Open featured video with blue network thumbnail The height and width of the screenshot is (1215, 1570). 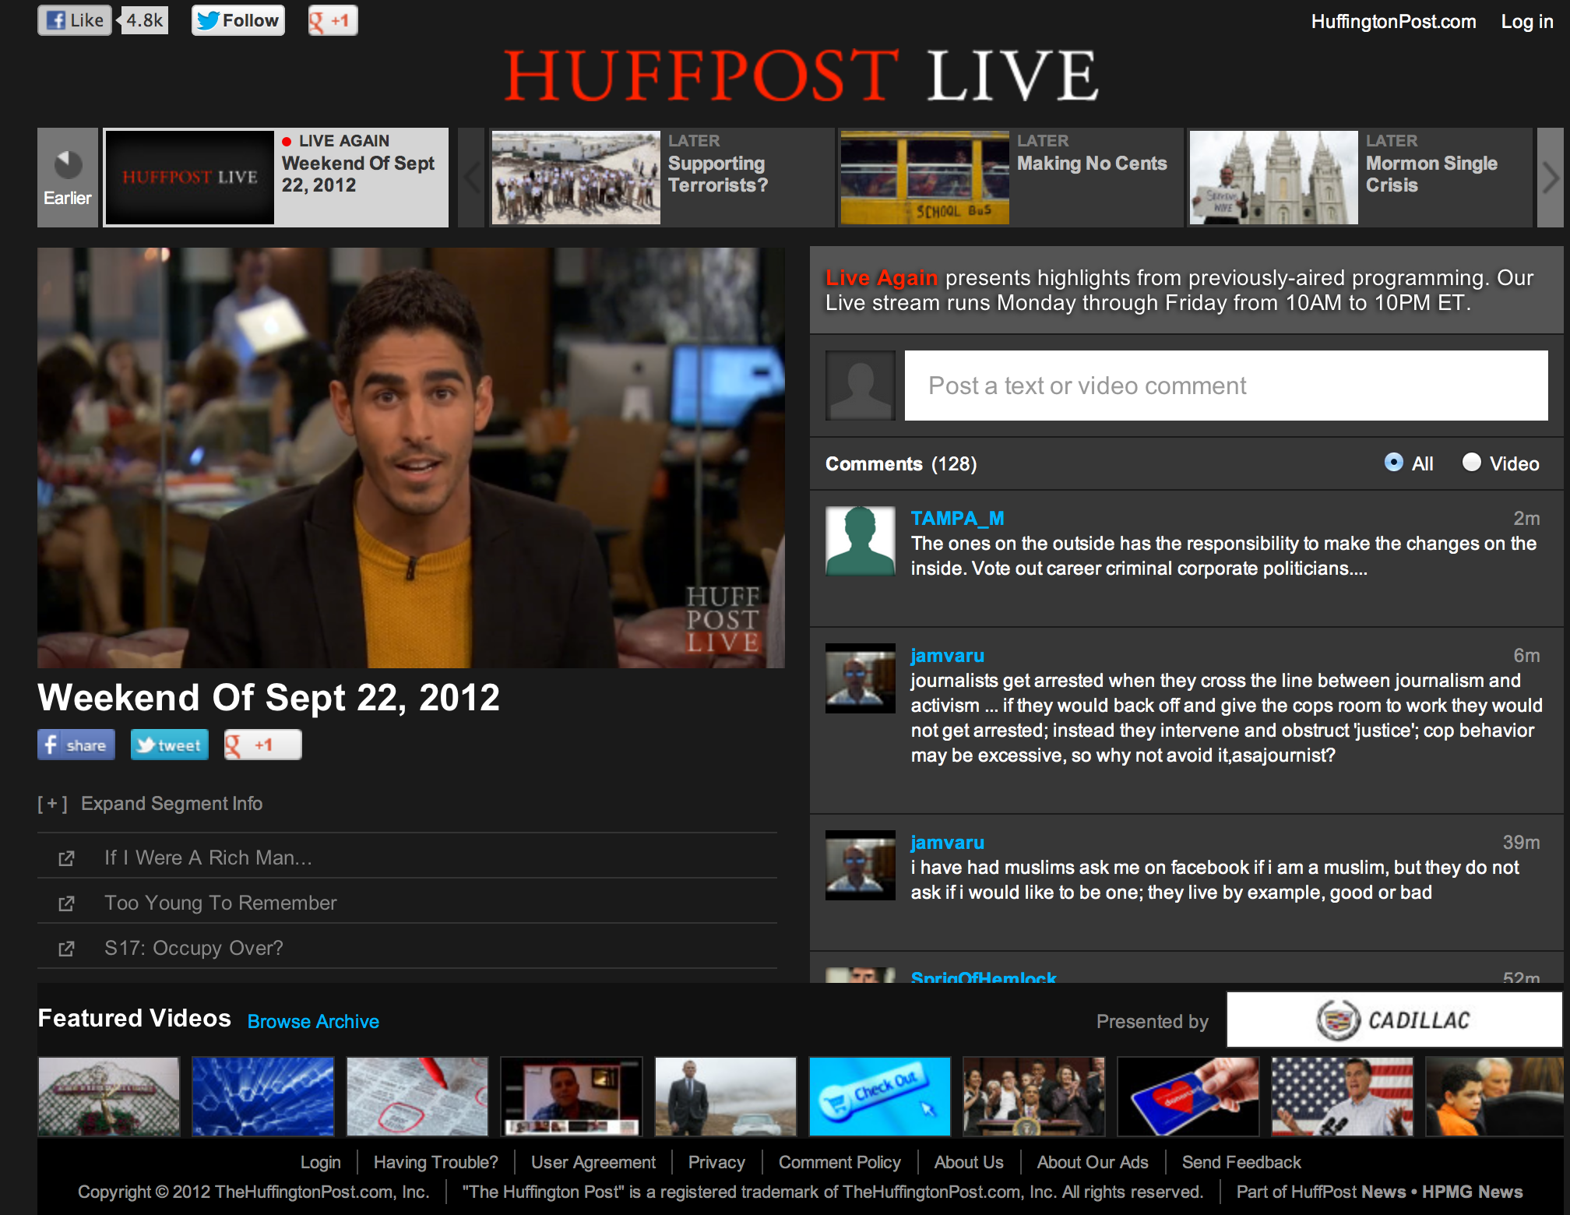click(x=263, y=1096)
